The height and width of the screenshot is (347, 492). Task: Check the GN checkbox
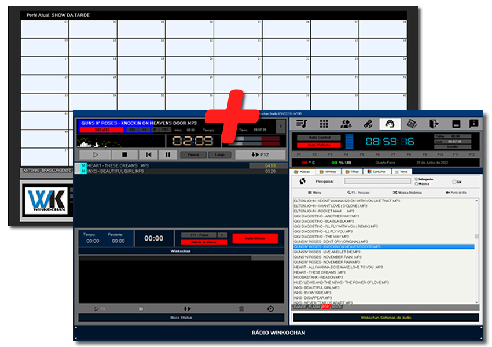[454, 182]
